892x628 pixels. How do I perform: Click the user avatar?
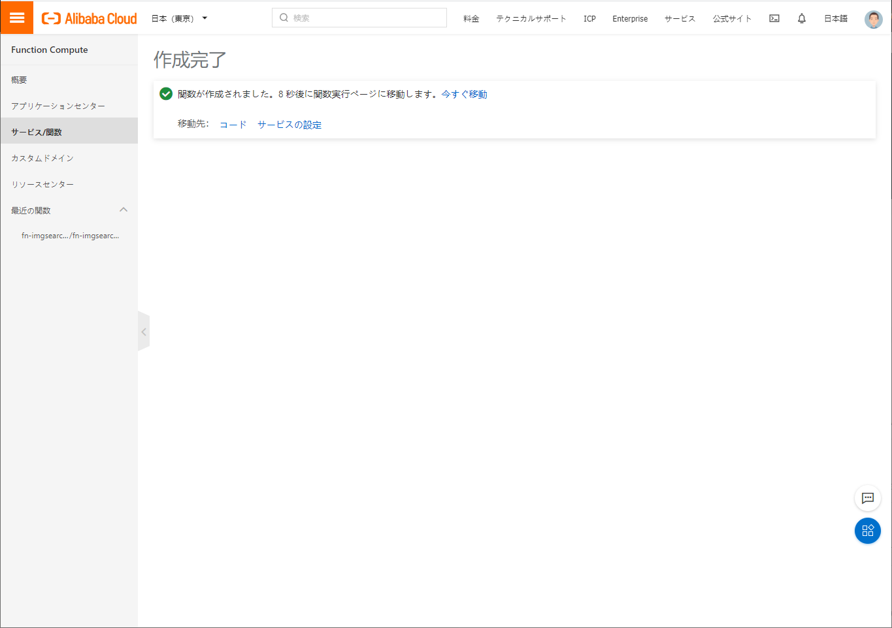point(873,19)
